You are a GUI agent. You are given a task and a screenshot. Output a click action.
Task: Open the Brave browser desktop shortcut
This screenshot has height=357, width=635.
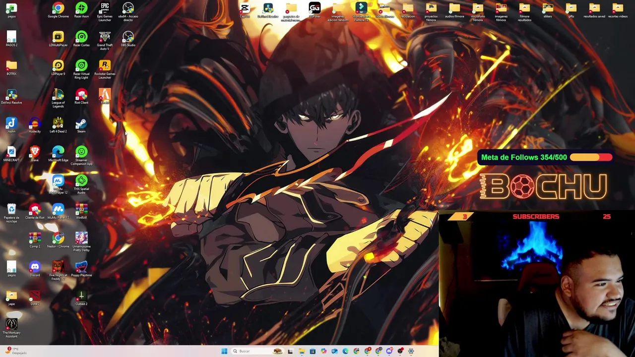point(35,154)
